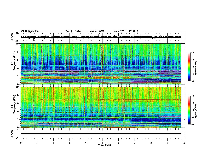
Task: Click the ch.2 PSD color scale bar
Action: (189, 110)
